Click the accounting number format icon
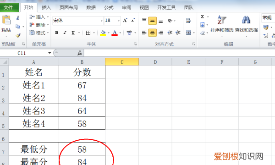Image resolution: width=275 pixels, height=165 pixels. click(266, 27)
